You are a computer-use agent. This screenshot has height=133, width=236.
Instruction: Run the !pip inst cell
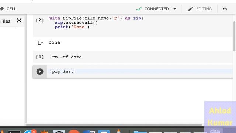[x=40, y=71]
